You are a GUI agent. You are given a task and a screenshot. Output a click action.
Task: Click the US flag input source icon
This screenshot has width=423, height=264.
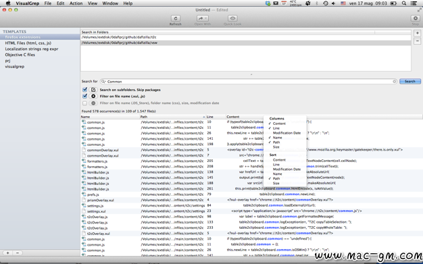(343, 3)
